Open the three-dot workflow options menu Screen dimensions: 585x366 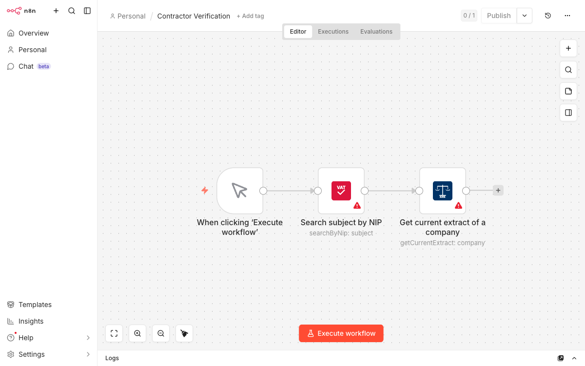pos(567,16)
